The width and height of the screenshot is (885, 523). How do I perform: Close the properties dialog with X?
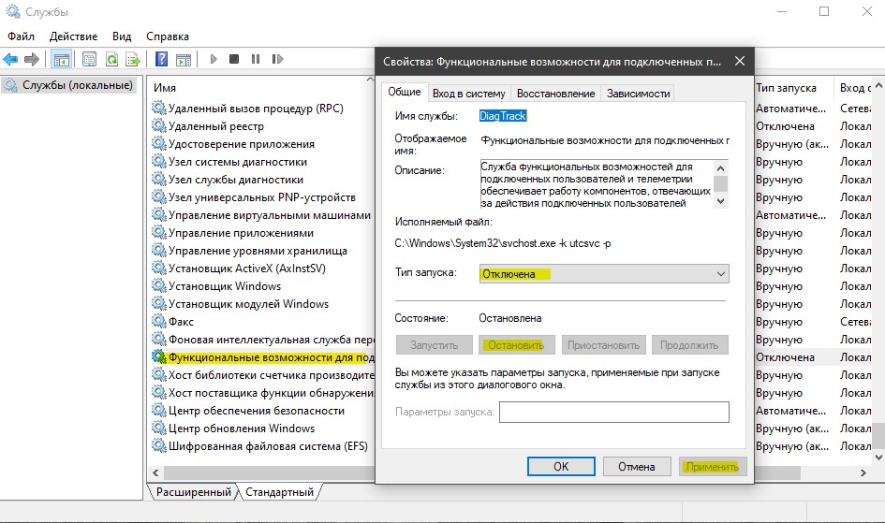740,61
